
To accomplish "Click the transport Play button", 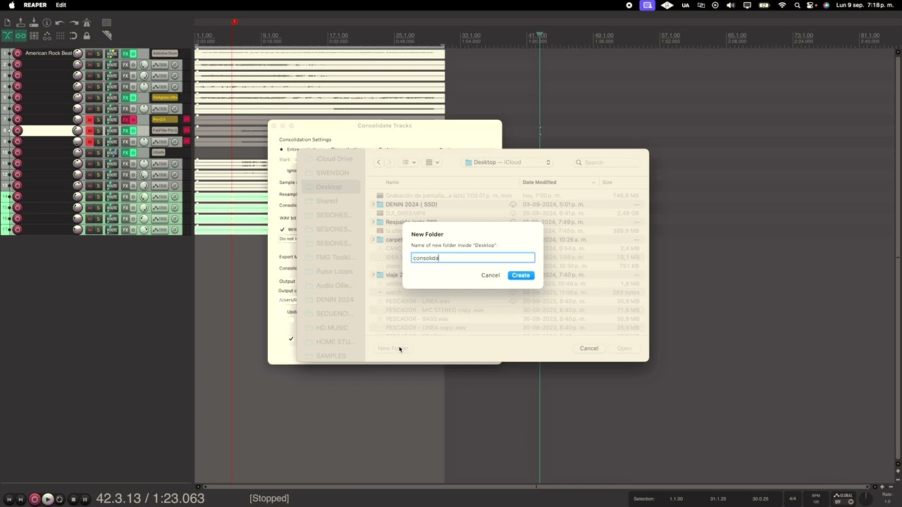I will tap(48, 499).
